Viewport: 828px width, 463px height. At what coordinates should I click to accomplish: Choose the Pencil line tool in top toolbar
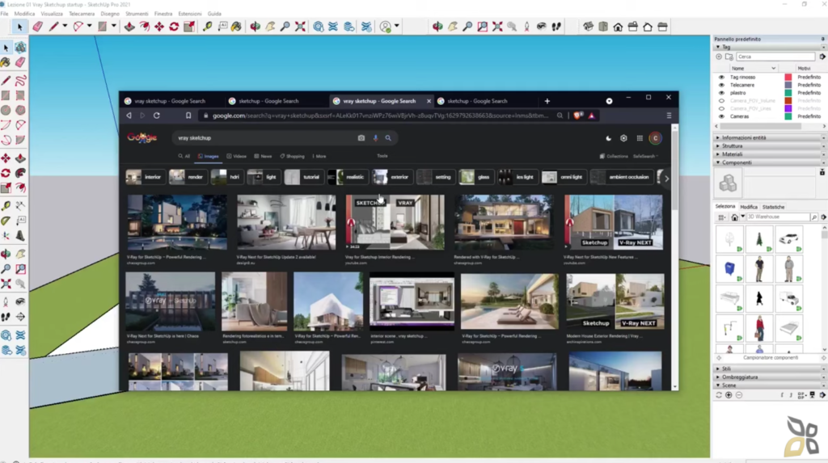pos(53,27)
